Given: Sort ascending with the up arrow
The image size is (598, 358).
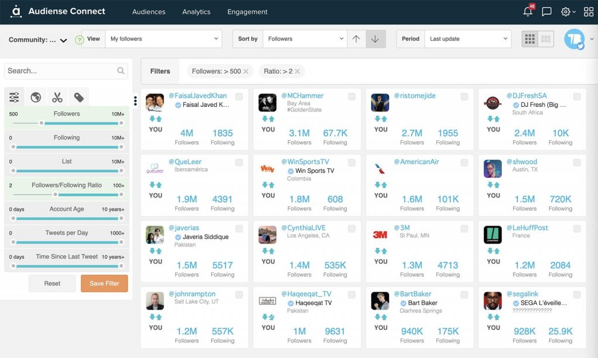Looking at the screenshot, I should click(356, 39).
